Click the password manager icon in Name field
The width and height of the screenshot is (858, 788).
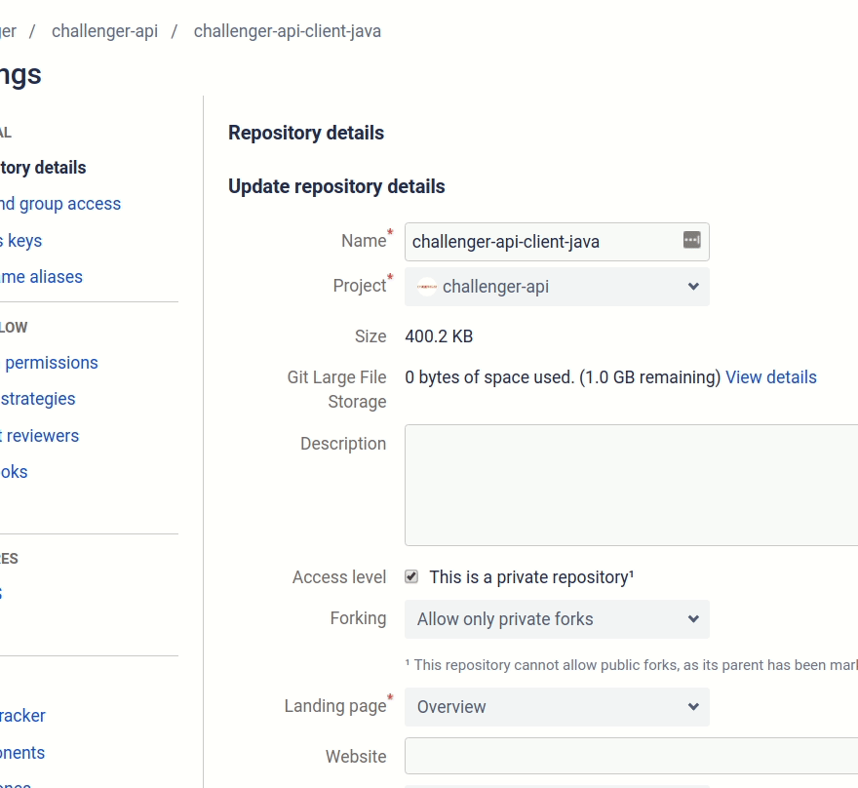[691, 240]
